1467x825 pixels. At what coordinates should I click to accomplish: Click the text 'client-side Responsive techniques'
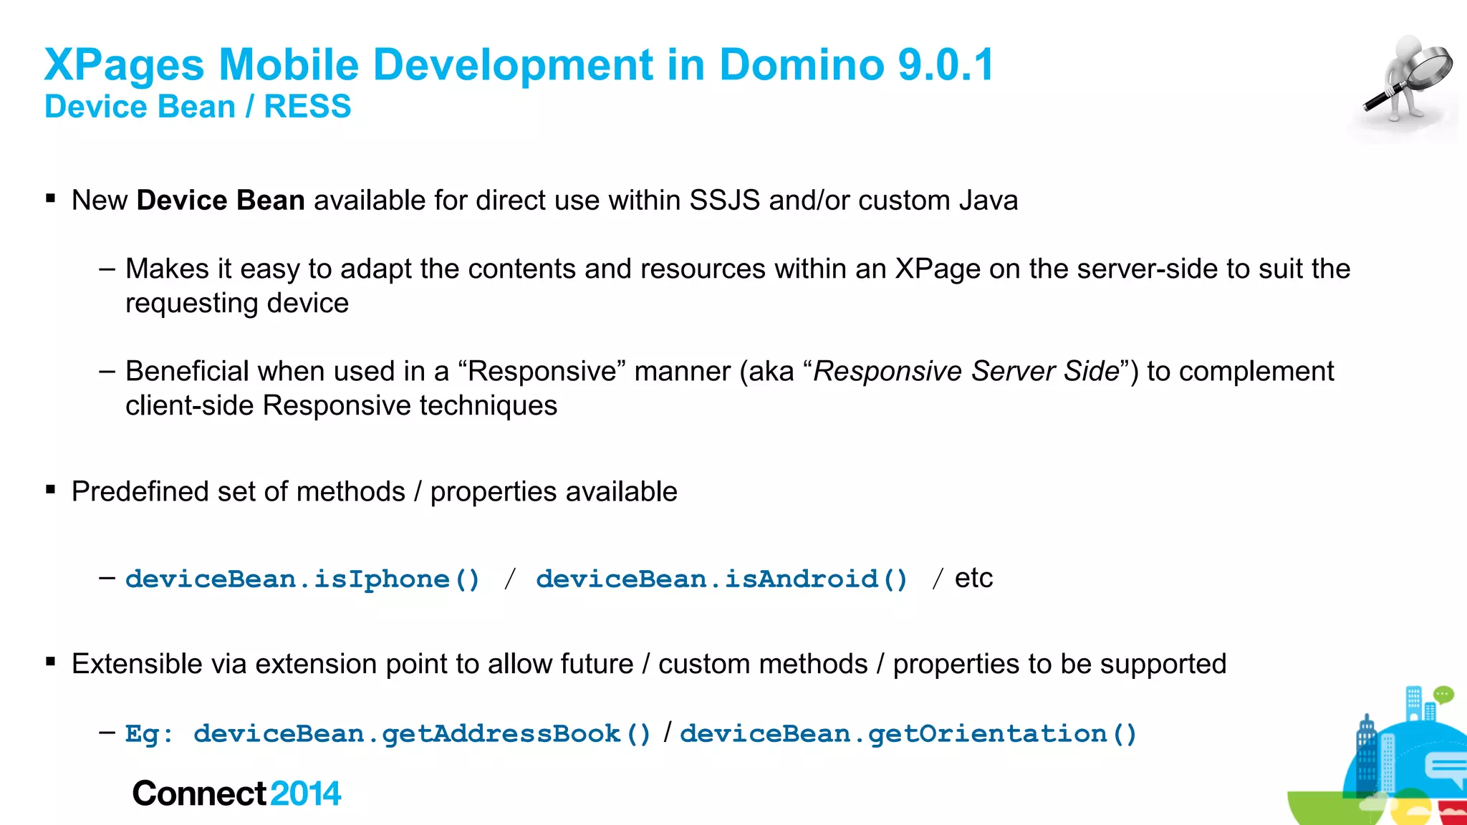[x=341, y=406]
